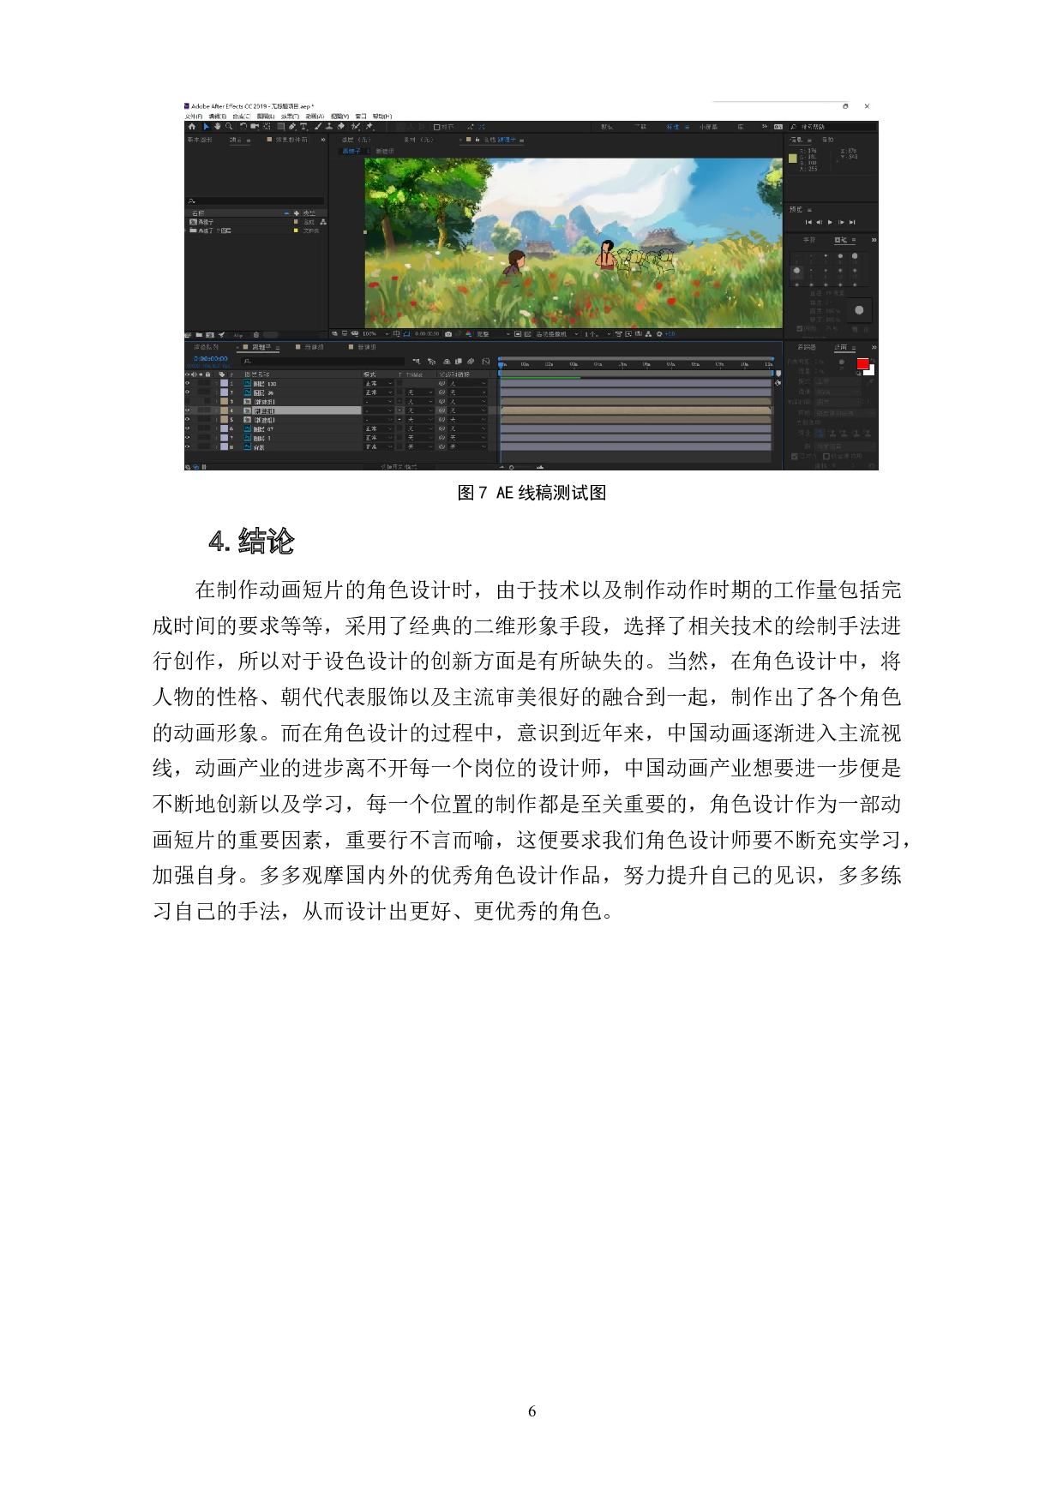Viewport: 1063px width, 1503px height.
Task: Open the 完整 resolution dropdown
Action: point(493,334)
